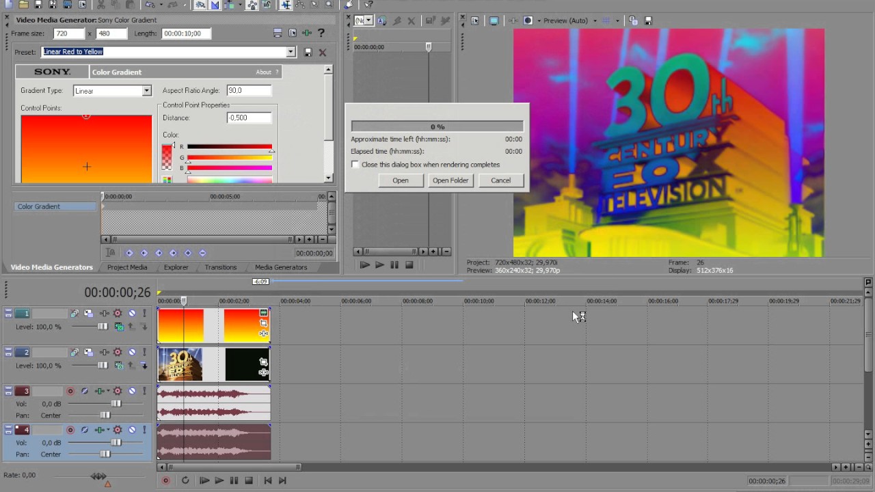Solo audio track 4
875x492 pixels.
(x=144, y=430)
